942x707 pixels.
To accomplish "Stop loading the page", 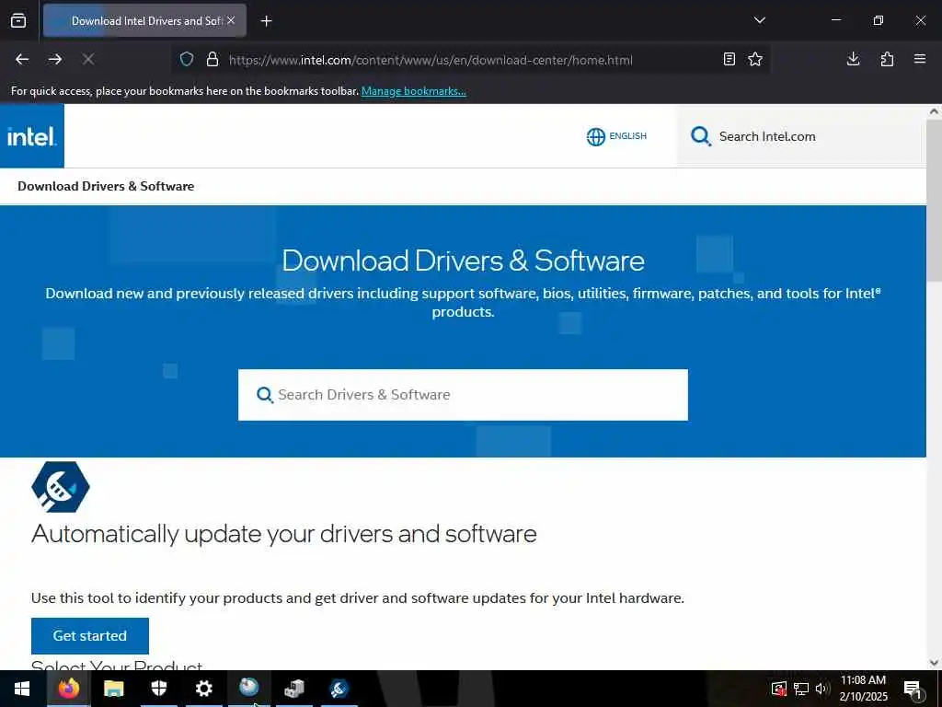I will 88,59.
